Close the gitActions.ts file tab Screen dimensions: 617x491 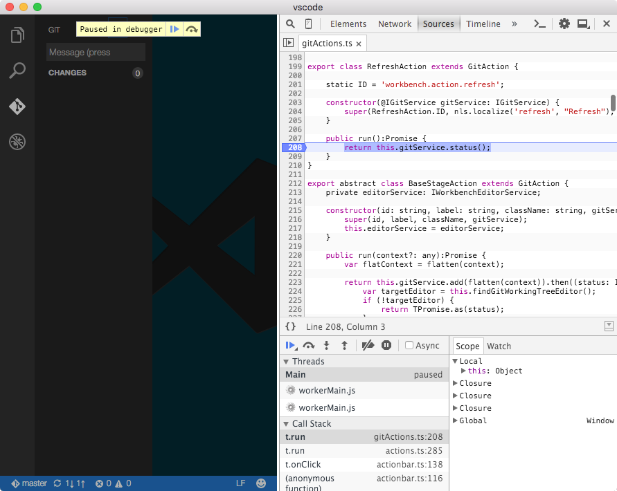coord(359,44)
